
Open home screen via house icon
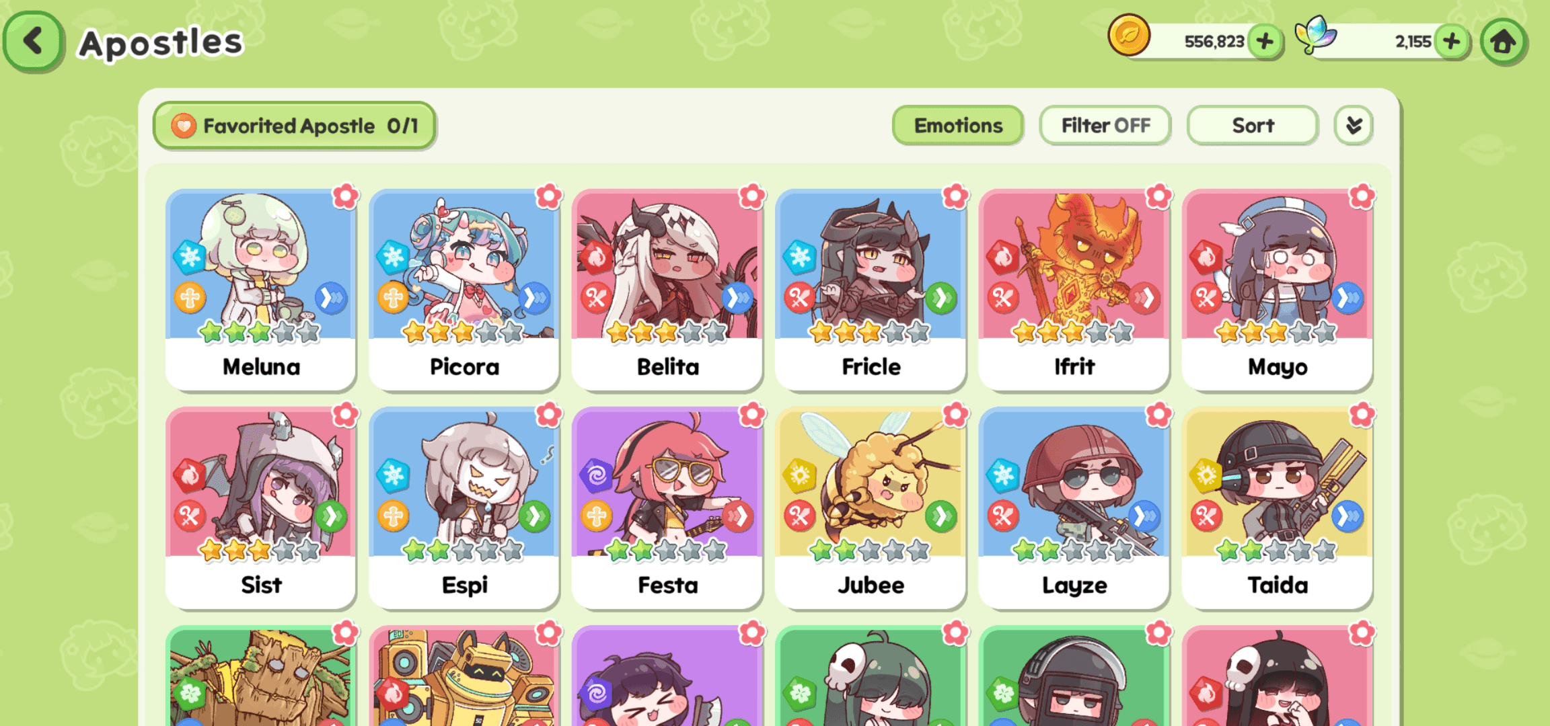[x=1503, y=42]
